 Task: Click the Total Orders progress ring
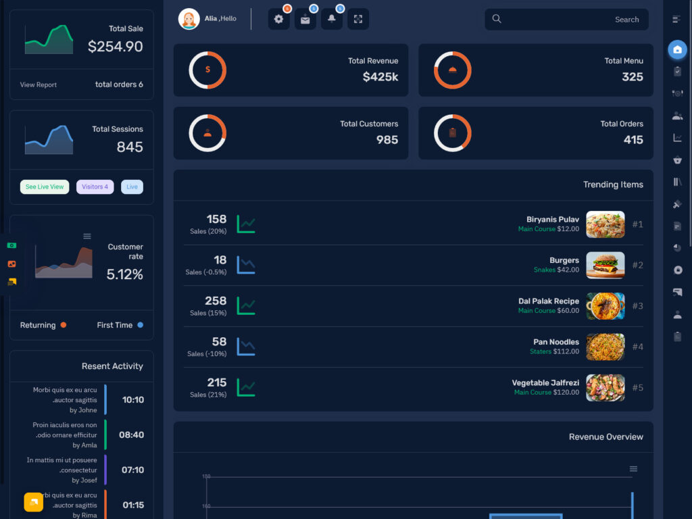tap(453, 133)
